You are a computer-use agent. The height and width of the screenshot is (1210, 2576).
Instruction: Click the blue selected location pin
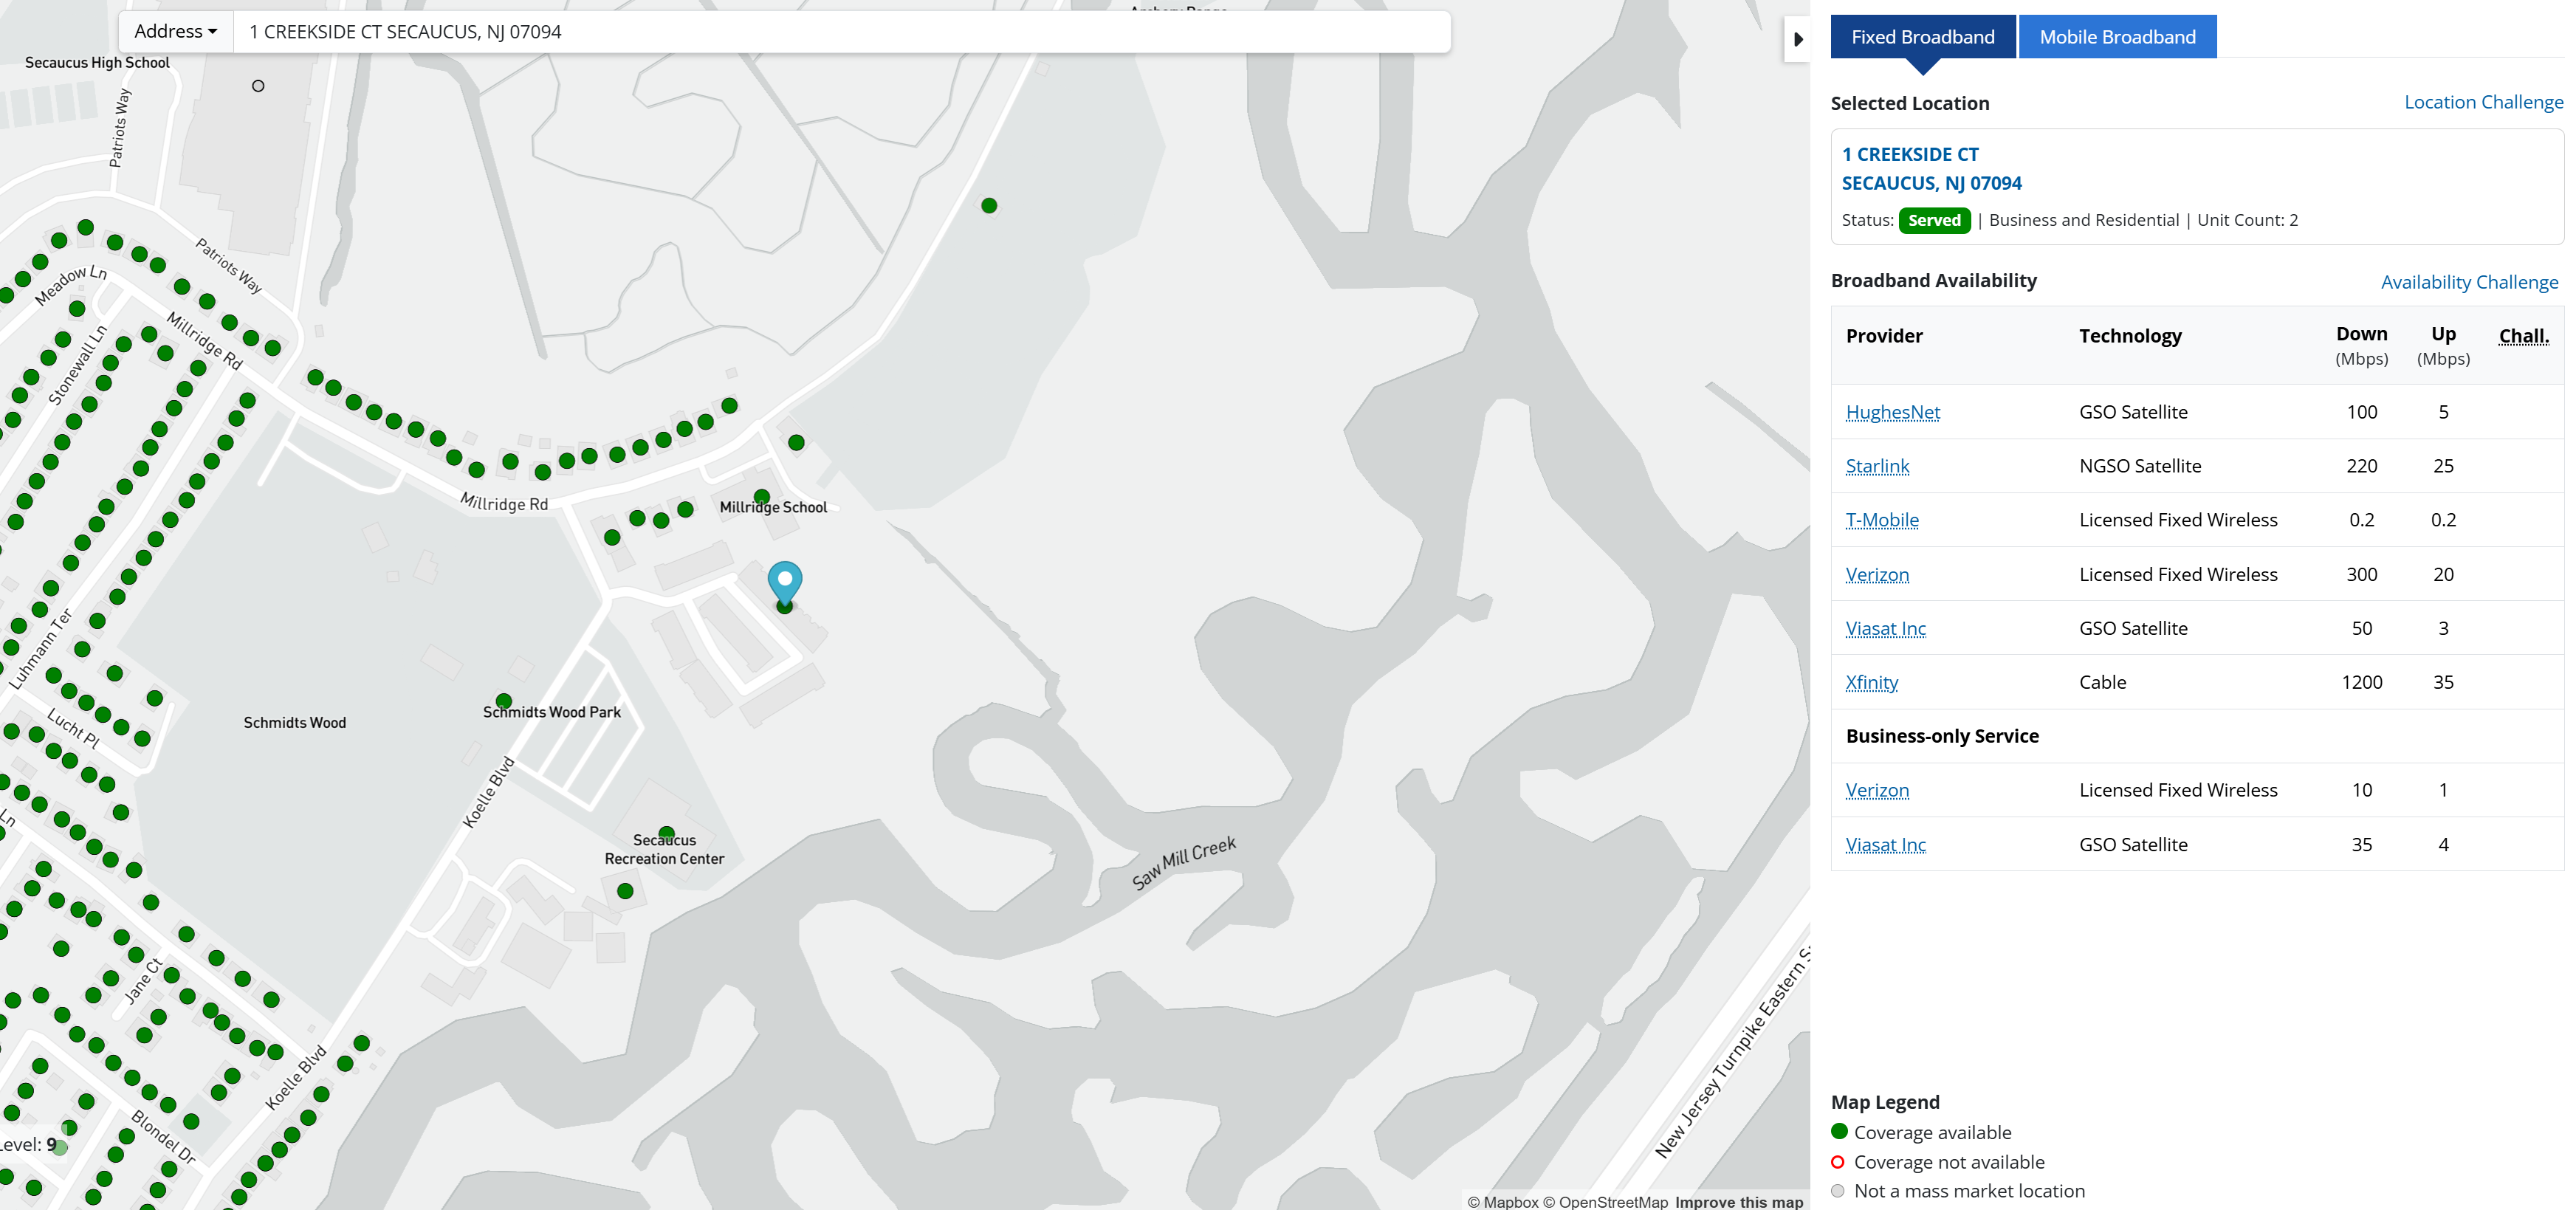pyautogui.click(x=784, y=580)
